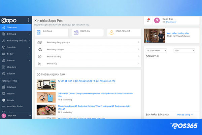Expand the Đơn hàng sidebar submenu arrow
The image size is (202, 135).
[29, 34]
